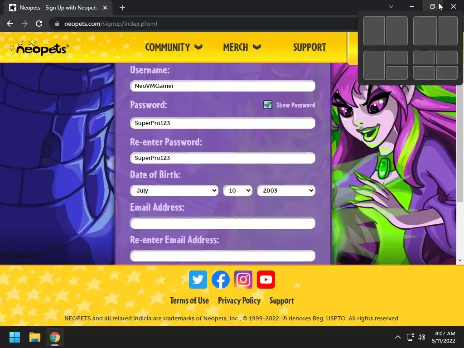
Task: Click the page scroll down arrow
Action: tap(460, 261)
